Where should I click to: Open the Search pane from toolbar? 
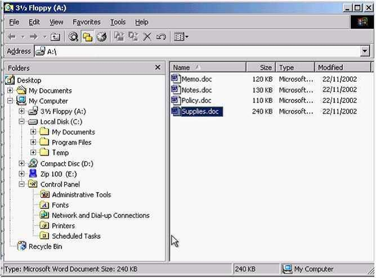pyautogui.click(x=73, y=37)
